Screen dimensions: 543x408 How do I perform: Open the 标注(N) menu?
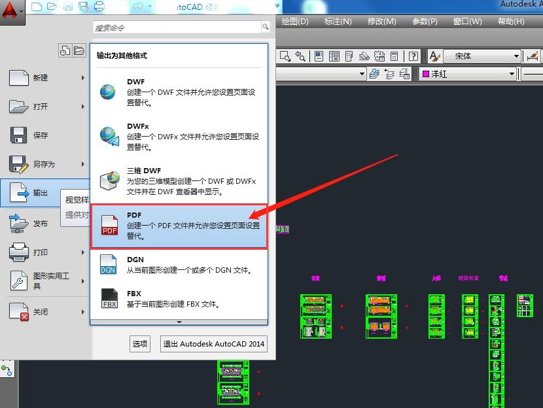tap(338, 22)
